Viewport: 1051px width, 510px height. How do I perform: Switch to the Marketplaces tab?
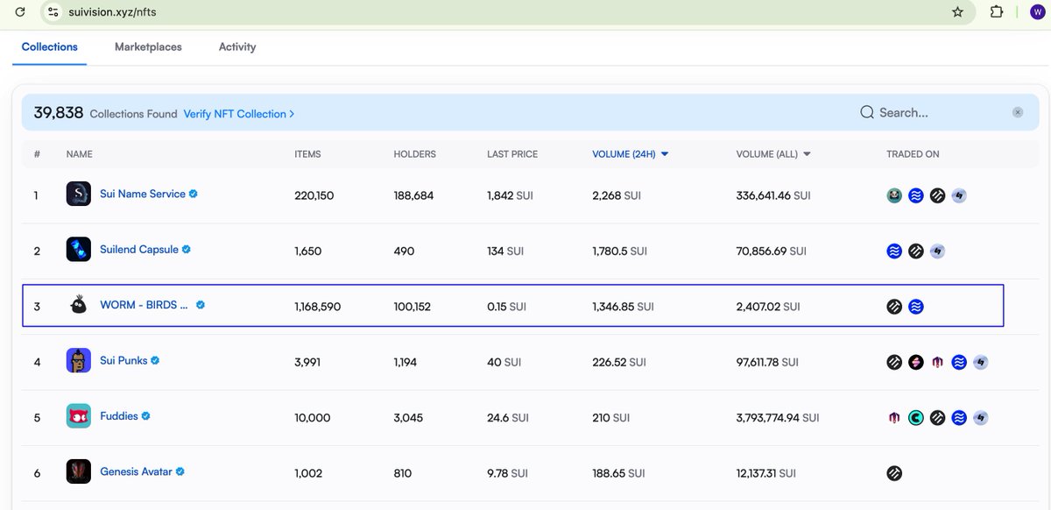(x=147, y=47)
